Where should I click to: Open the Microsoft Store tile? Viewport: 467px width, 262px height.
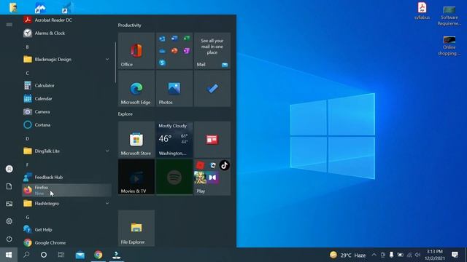coord(136,139)
